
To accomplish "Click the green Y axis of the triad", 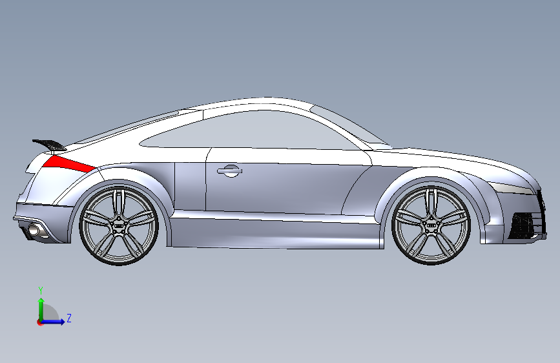I will click(x=41, y=309).
